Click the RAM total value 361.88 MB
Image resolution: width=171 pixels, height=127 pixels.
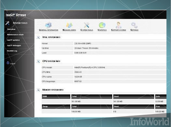(76, 102)
